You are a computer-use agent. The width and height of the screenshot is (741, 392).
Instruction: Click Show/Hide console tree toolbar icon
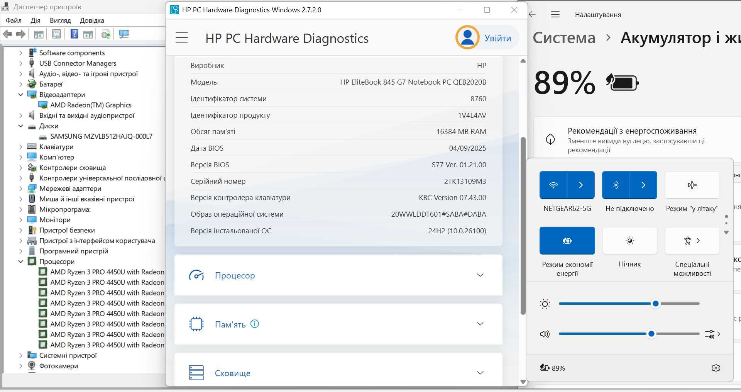(39, 34)
